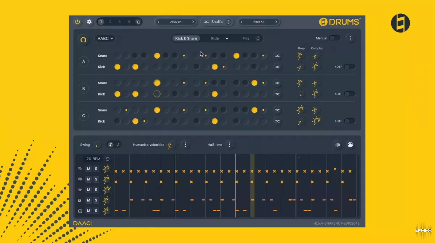Select pattern B
This screenshot has width=435, height=243.
pos(84,89)
